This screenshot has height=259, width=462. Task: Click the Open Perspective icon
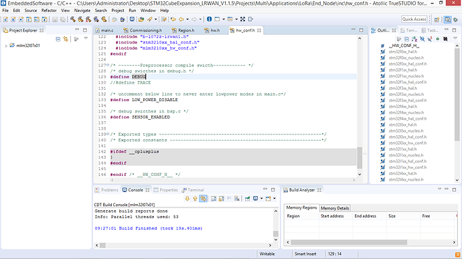(437, 19)
